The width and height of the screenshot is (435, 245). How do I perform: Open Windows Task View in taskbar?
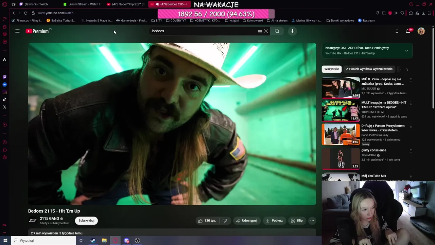point(82,241)
